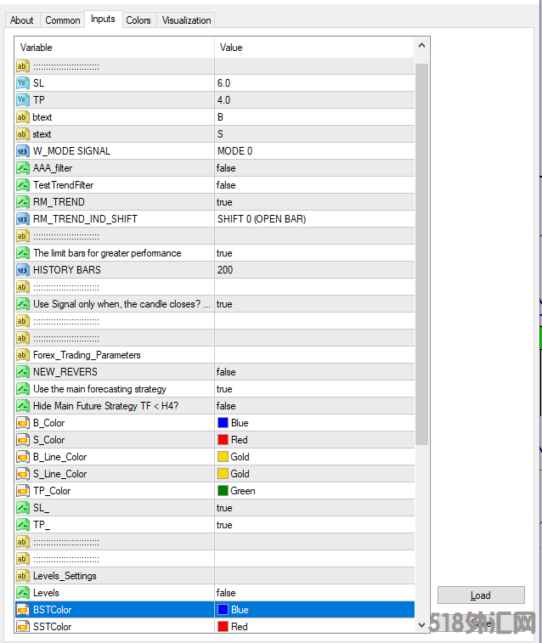Click the bool icon beside Levels

[23, 593]
